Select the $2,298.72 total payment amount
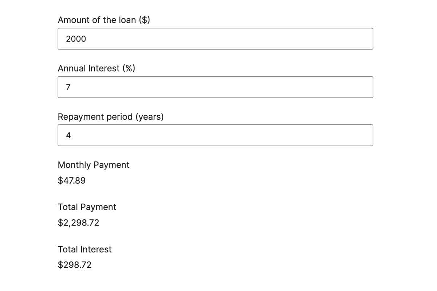Image resolution: width=437 pixels, height=291 pixels. coord(79,223)
